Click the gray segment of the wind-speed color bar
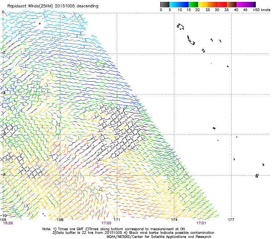This screenshot has height=239, width=272. (x=165, y=4)
